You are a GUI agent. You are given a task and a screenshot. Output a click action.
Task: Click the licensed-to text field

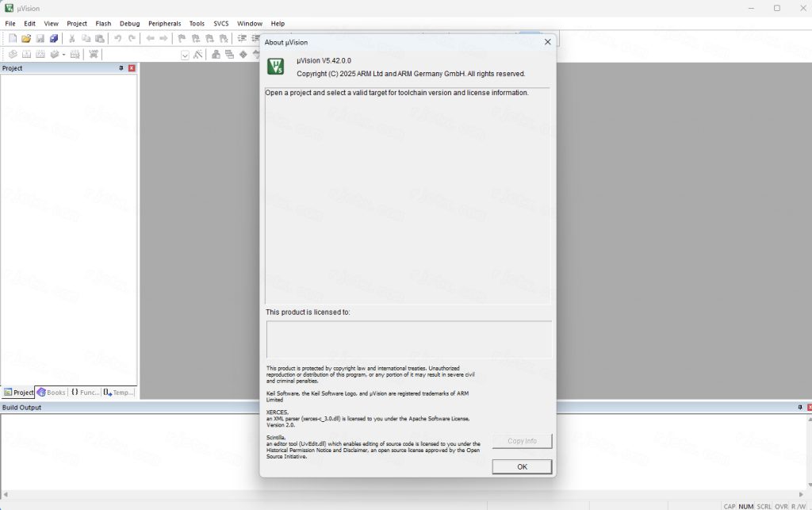click(409, 339)
